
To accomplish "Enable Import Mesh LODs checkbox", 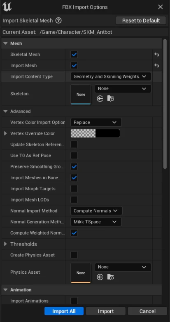I will tap(74, 200).
